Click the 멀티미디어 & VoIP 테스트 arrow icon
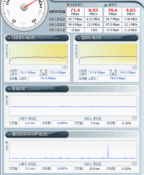The height and width of the screenshot is (175, 144). pyautogui.click(x=9, y=134)
